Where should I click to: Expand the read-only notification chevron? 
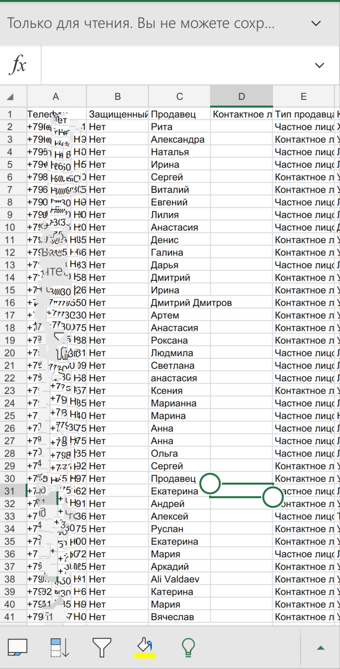[316, 23]
